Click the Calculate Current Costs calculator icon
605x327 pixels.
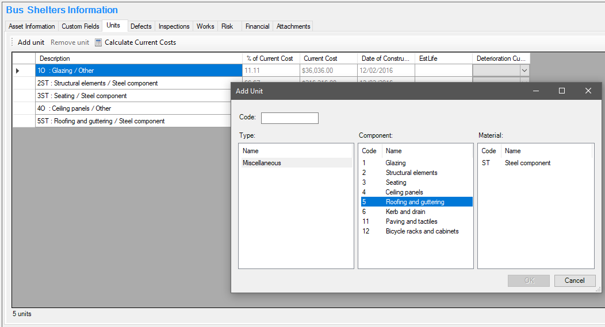coord(98,42)
